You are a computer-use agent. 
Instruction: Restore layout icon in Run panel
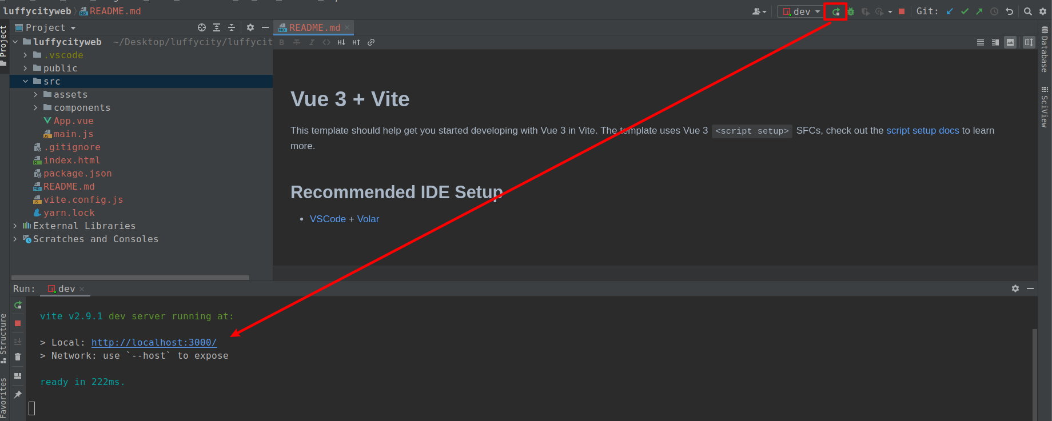click(x=18, y=376)
